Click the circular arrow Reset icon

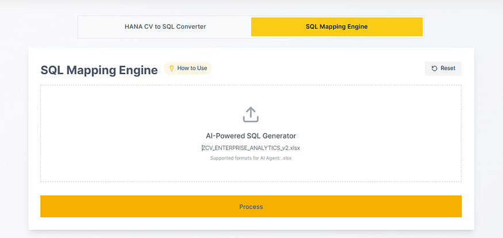point(435,68)
